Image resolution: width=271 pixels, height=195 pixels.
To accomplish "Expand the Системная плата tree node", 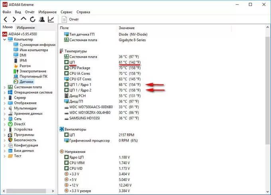I will pyautogui.click(x=4, y=87).
